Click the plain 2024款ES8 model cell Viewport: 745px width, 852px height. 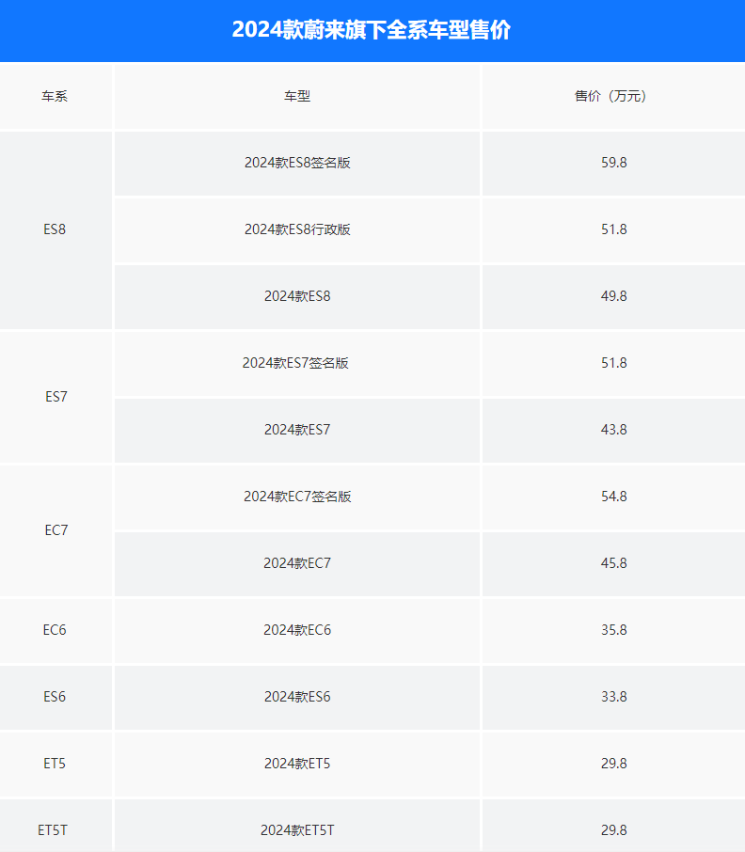(x=297, y=296)
